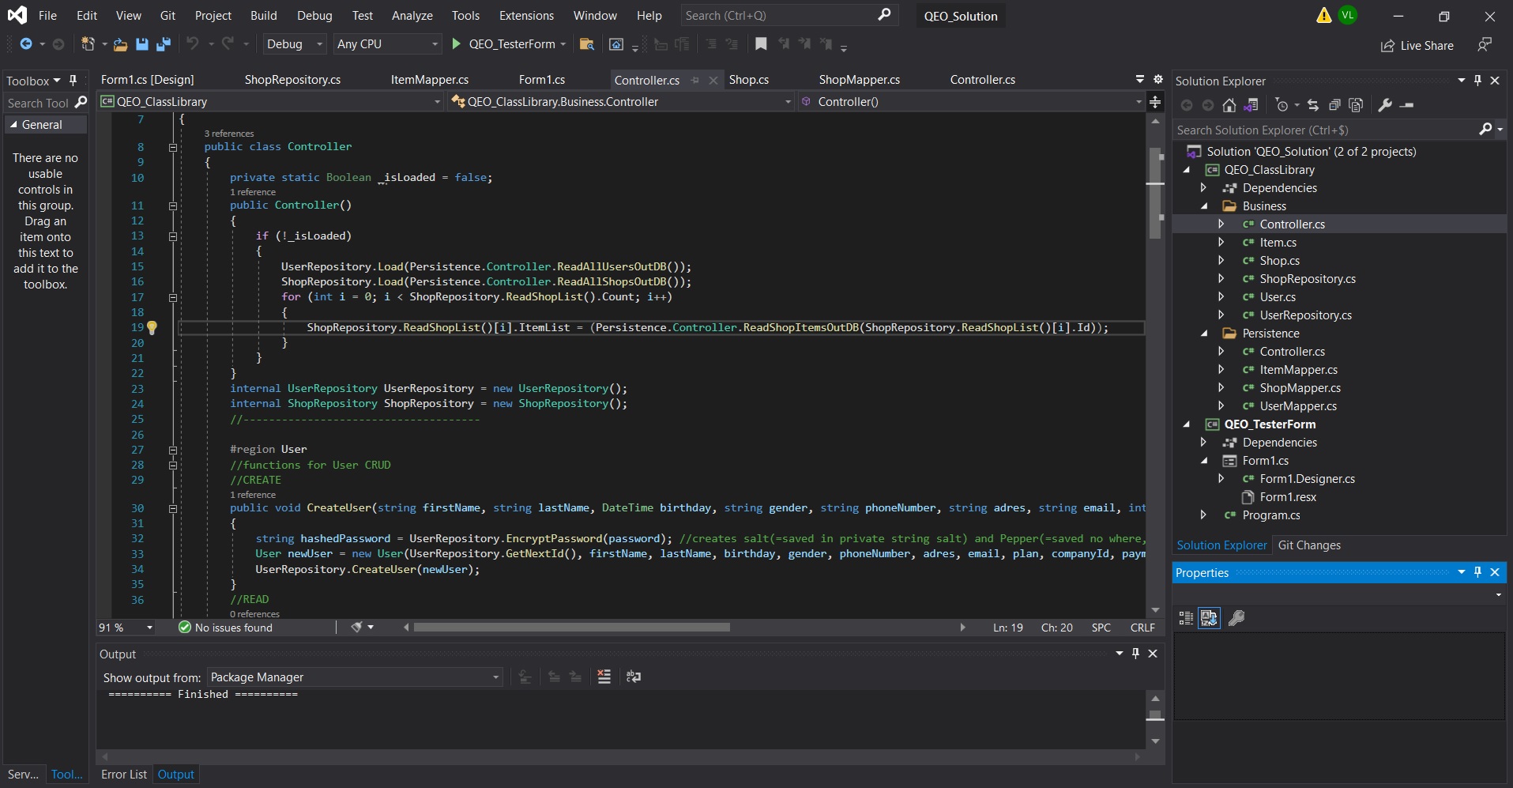Image resolution: width=1513 pixels, height=788 pixels.
Task: Click the Undo arrow icon
Action: 193,44
